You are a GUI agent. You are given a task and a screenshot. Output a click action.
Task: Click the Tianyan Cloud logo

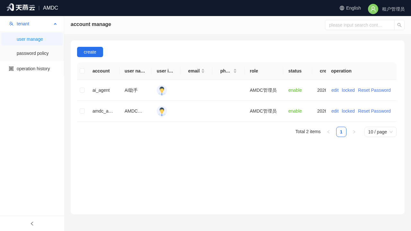[21, 7]
